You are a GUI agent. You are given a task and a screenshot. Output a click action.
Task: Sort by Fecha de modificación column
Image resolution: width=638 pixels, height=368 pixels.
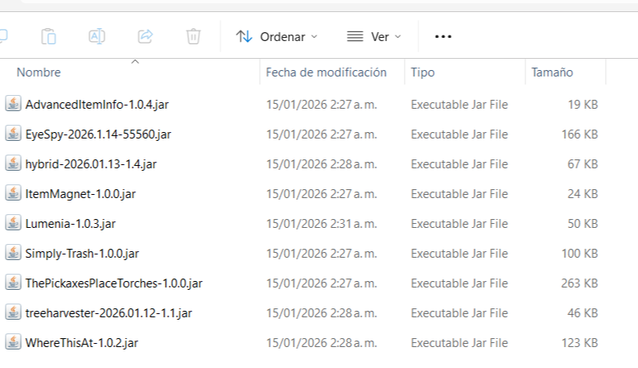326,72
